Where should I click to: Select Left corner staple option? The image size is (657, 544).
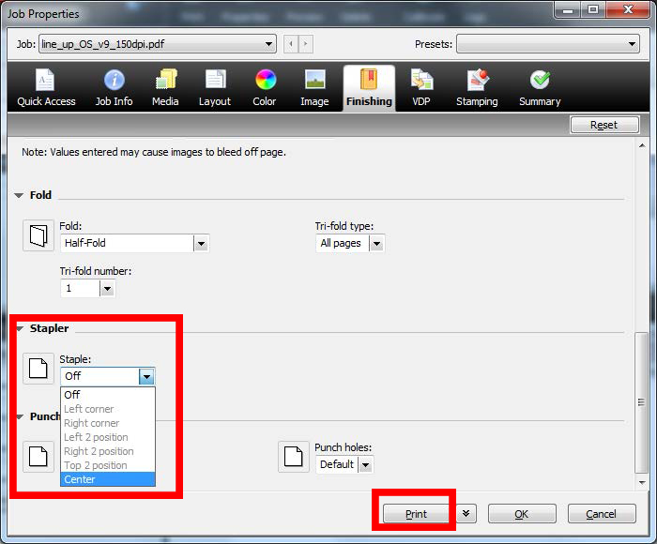108,409
